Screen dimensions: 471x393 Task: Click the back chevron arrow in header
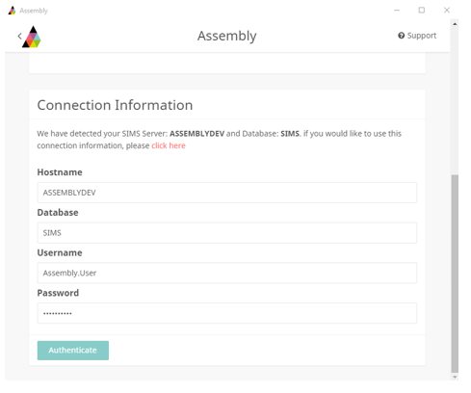click(x=20, y=36)
